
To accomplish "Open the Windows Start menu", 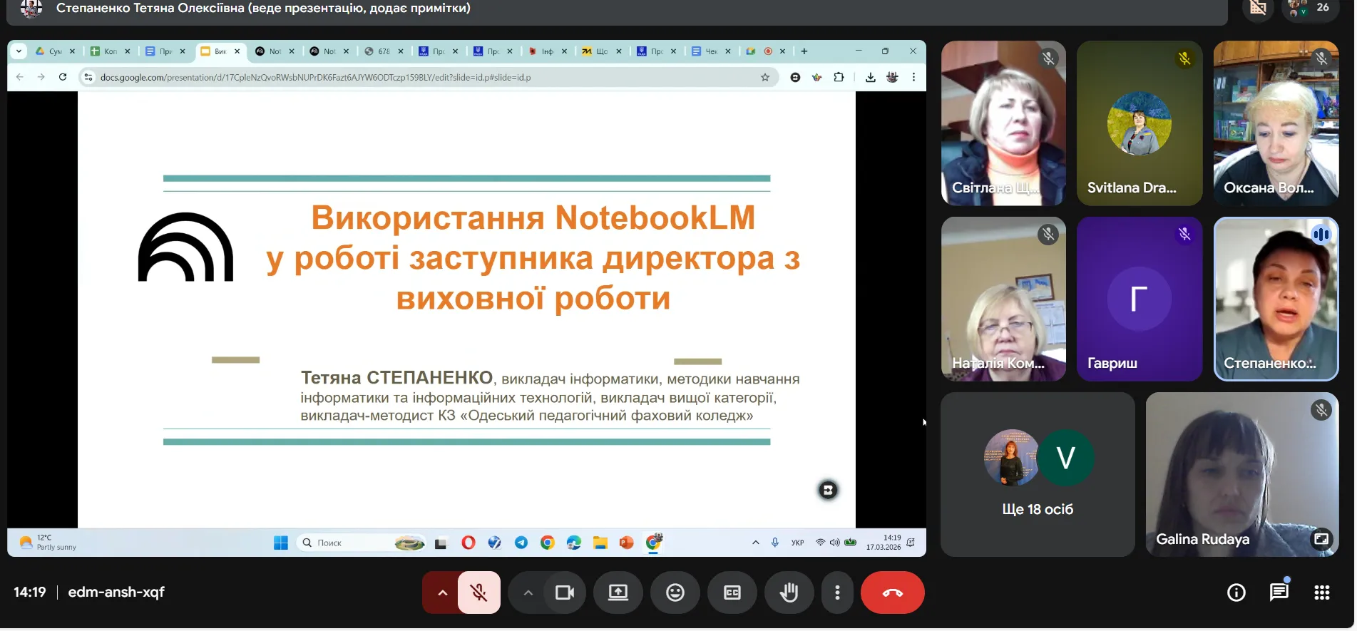I will point(281,543).
